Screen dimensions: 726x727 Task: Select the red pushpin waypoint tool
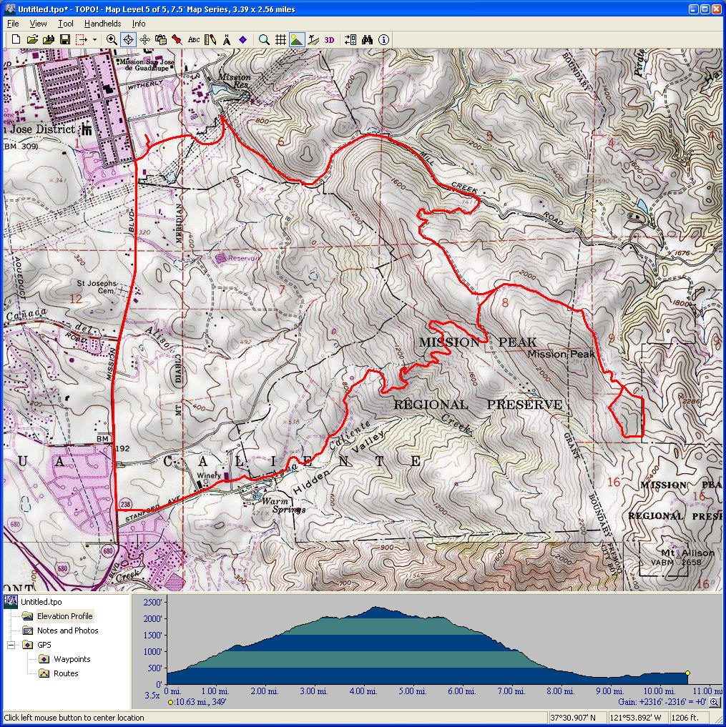pyautogui.click(x=177, y=39)
